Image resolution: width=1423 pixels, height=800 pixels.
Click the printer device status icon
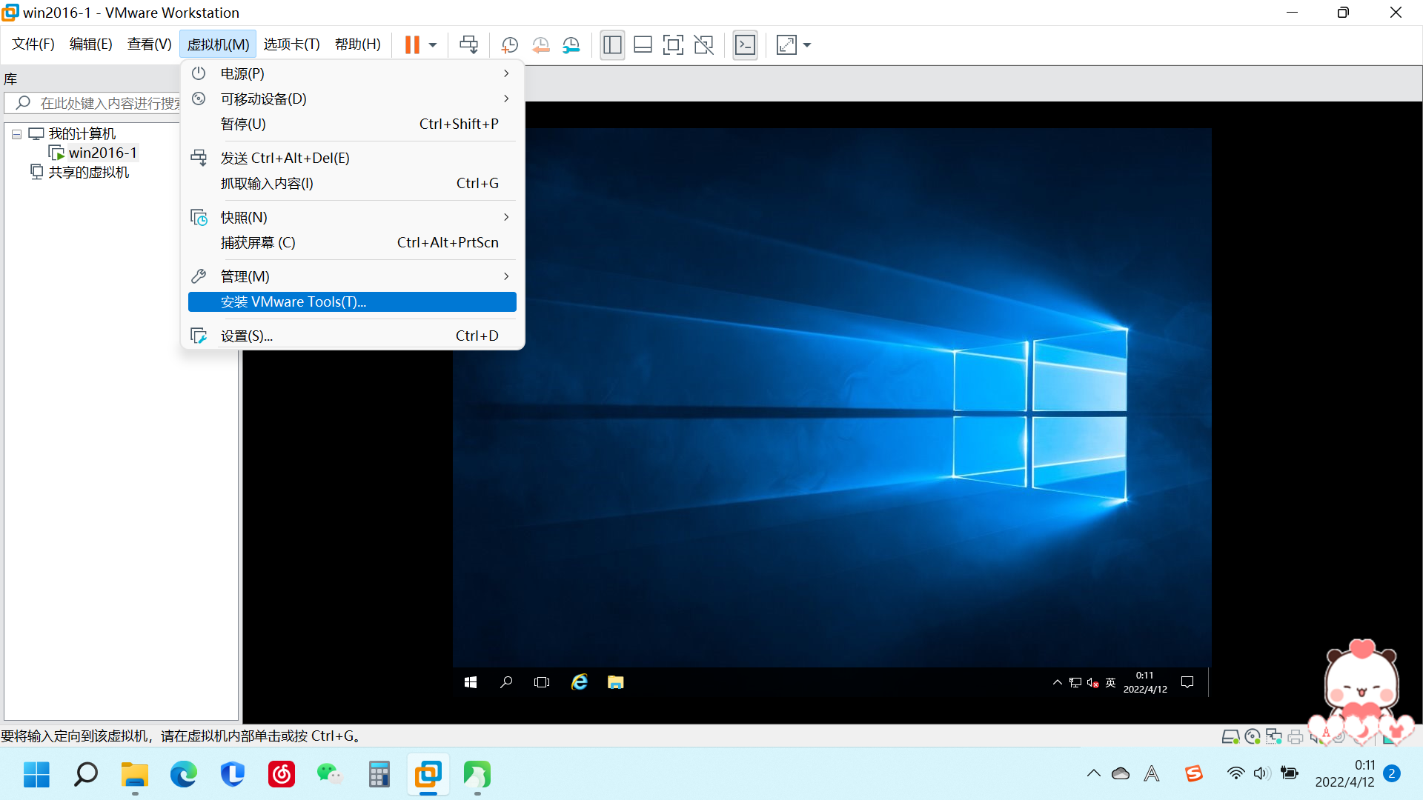click(x=1296, y=736)
